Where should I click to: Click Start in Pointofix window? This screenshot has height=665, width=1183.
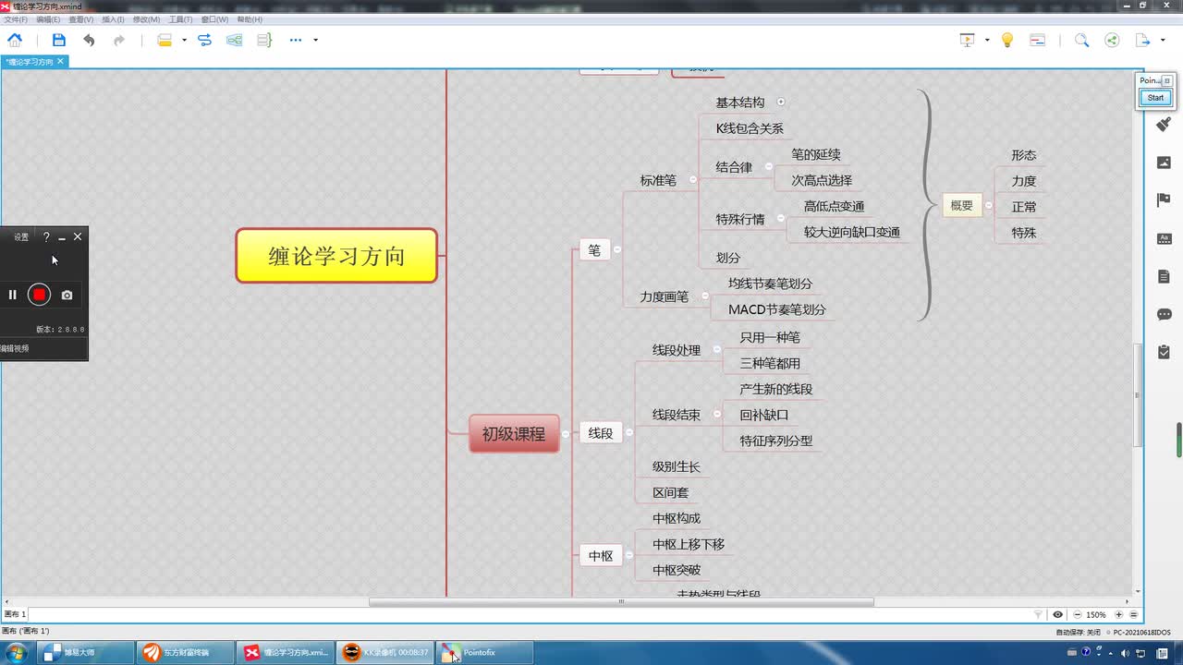point(1155,98)
